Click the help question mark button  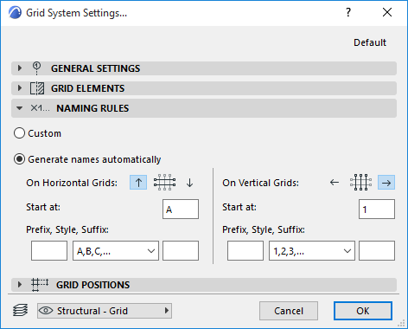coord(348,12)
